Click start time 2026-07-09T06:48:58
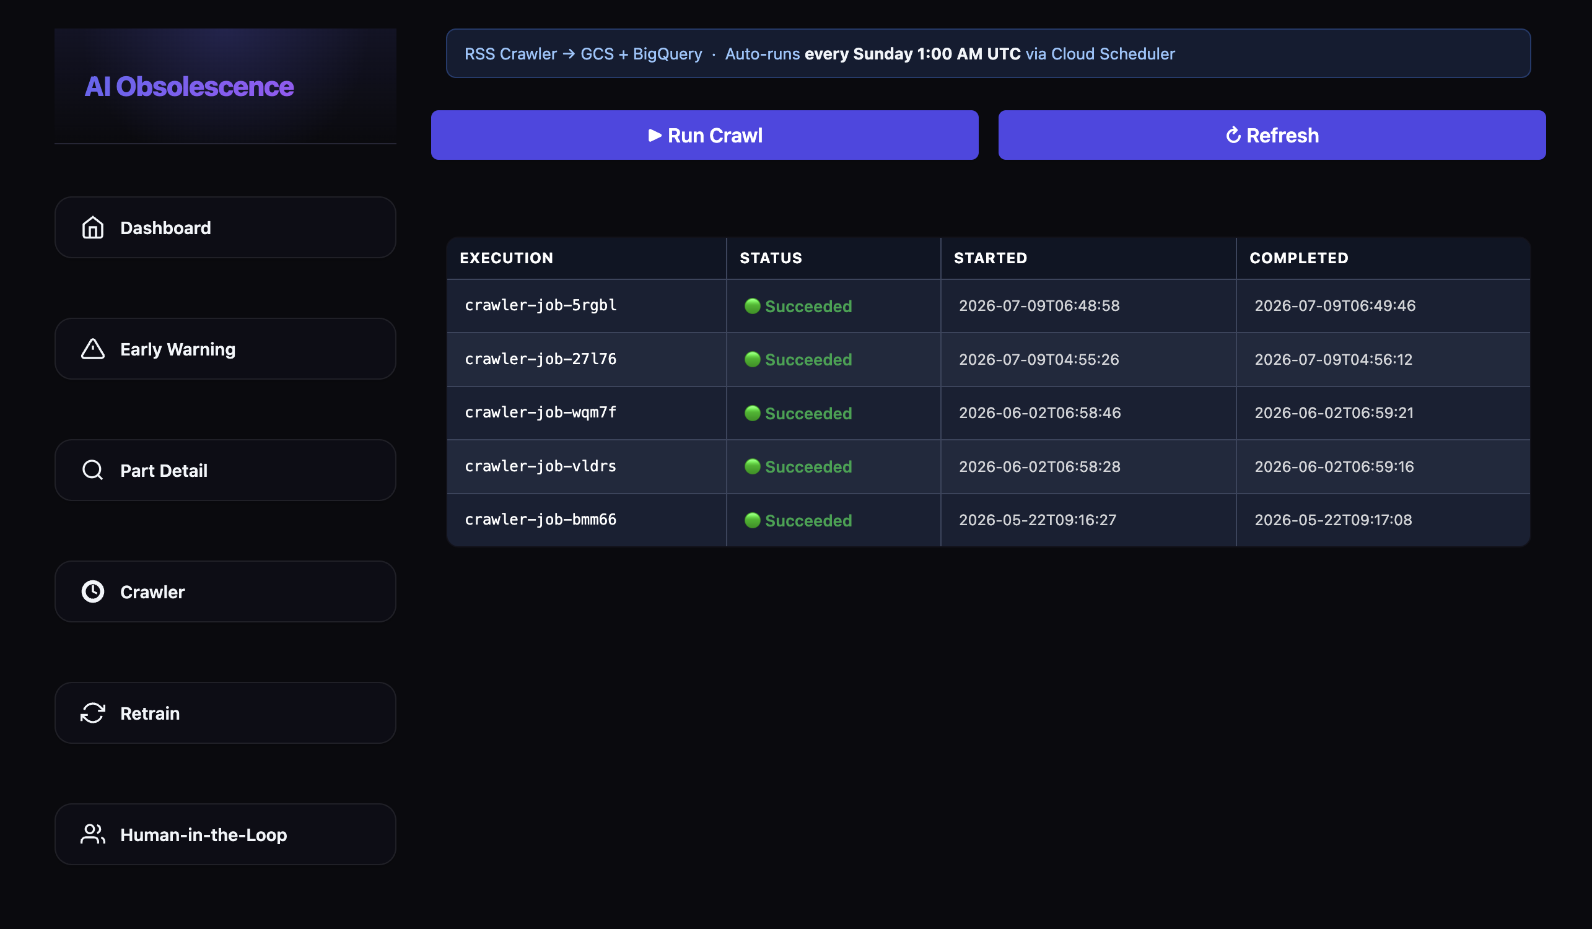This screenshot has height=929, width=1592. (x=1039, y=306)
